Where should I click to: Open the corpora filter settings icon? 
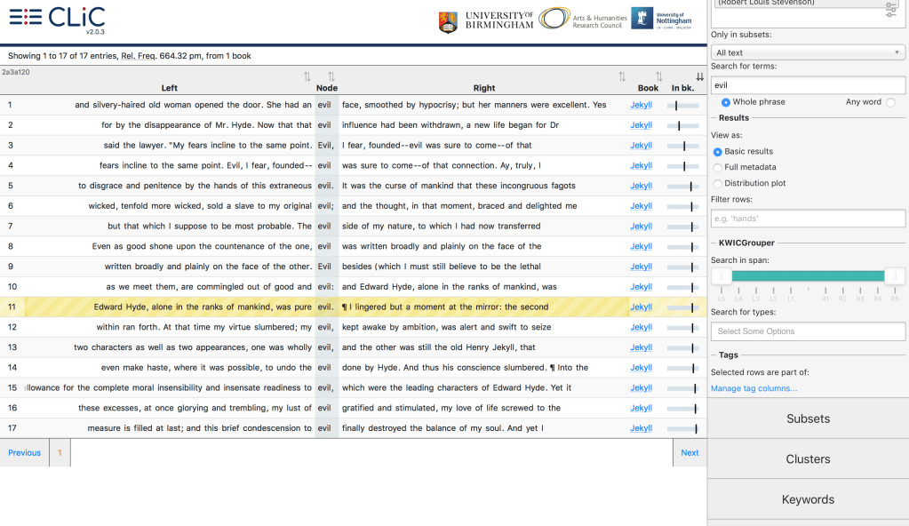tap(891, 10)
